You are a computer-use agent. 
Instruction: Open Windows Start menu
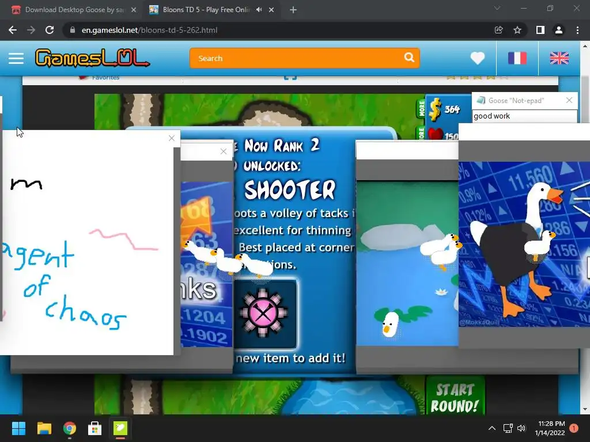[18, 428]
